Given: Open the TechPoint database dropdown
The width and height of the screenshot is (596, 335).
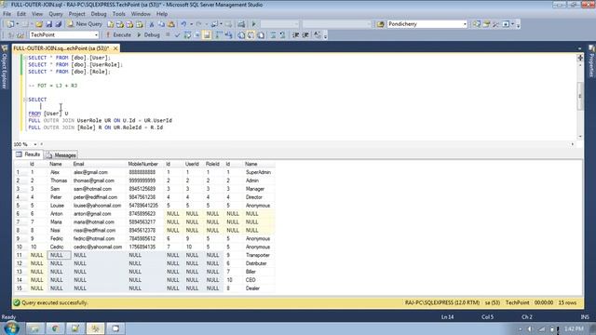Looking at the screenshot, I should 96,35.
